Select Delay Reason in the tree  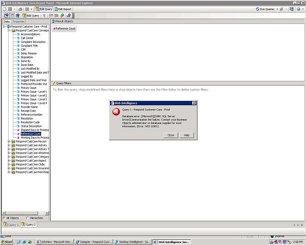(x=29, y=53)
